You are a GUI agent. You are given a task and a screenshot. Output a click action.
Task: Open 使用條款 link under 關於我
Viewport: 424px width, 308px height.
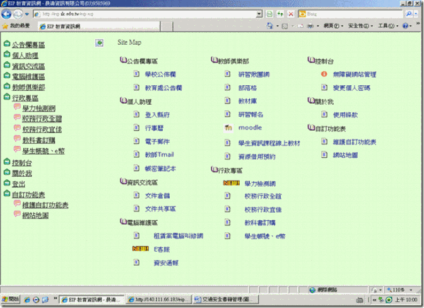pos(345,115)
